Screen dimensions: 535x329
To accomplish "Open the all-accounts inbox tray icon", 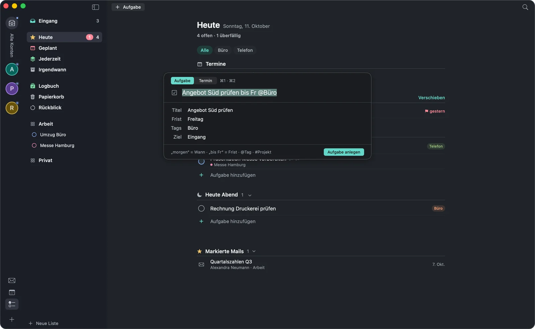I will 12,23.
